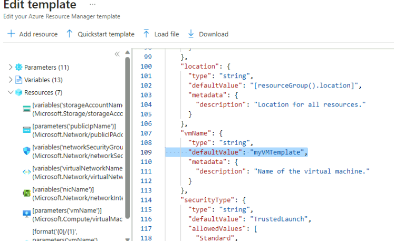
Task: Collapse the side panel with double chevron
Action: (x=117, y=54)
